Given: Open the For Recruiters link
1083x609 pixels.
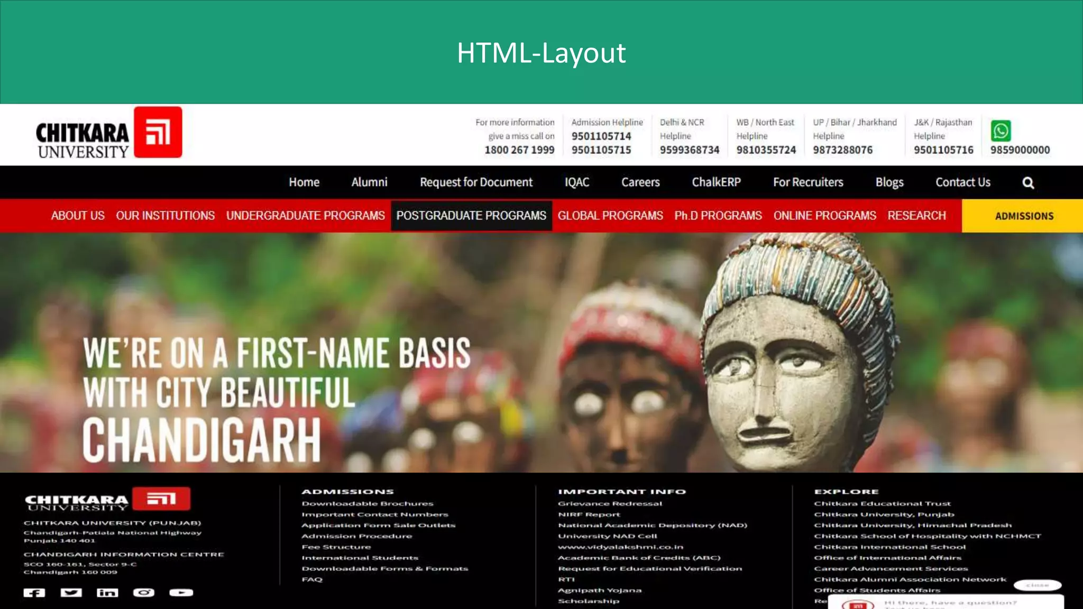Looking at the screenshot, I should (x=808, y=182).
